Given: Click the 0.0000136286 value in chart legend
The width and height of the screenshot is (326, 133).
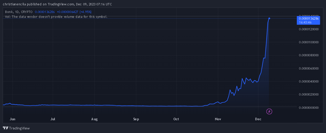Looking at the screenshot, I should coord(45,12).
